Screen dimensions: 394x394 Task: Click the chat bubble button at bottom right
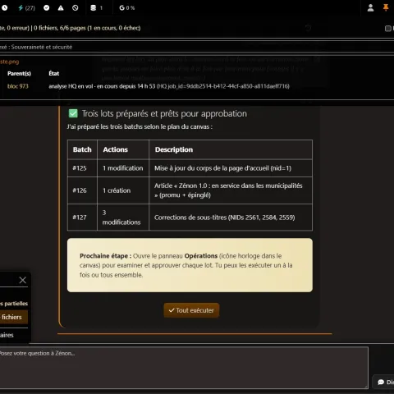click(x=384, y=382)
